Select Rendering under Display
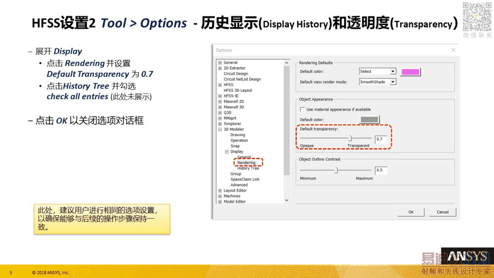The image size is (494, 278). (x=247, y=163)
